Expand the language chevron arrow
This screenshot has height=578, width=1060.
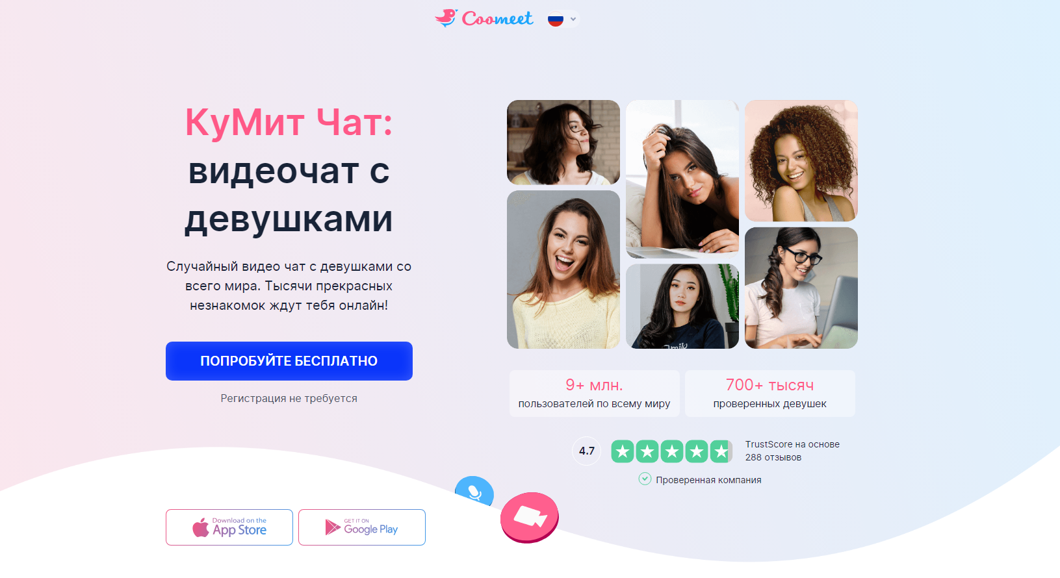point(573,19)
